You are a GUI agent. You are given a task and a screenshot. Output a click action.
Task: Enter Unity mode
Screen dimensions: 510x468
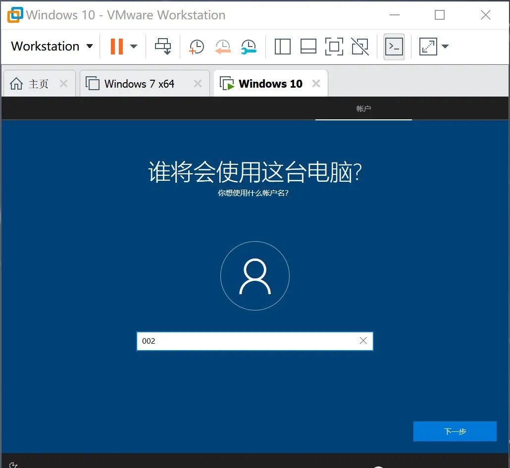point(360,46)
